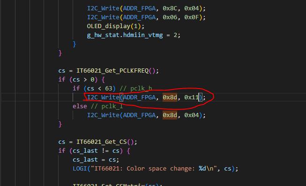Click the hdmiin_vtmg member name

coord(143,35)
